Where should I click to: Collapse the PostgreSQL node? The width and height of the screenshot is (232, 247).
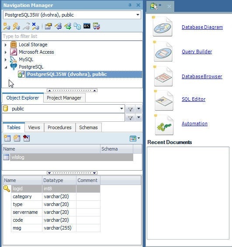click(x=6, y=67)
